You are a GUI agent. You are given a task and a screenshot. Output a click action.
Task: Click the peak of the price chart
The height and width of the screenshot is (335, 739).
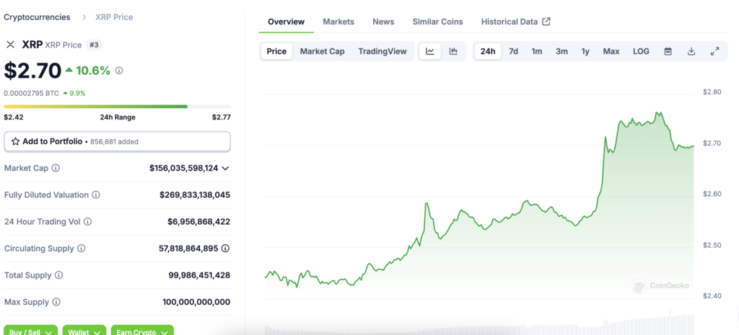[x=657, y=112]
